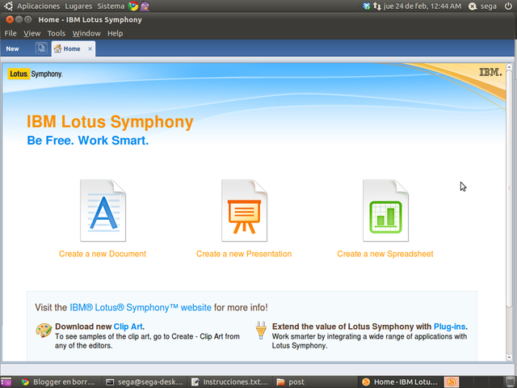Open the Aplicaciones menu

39,6
